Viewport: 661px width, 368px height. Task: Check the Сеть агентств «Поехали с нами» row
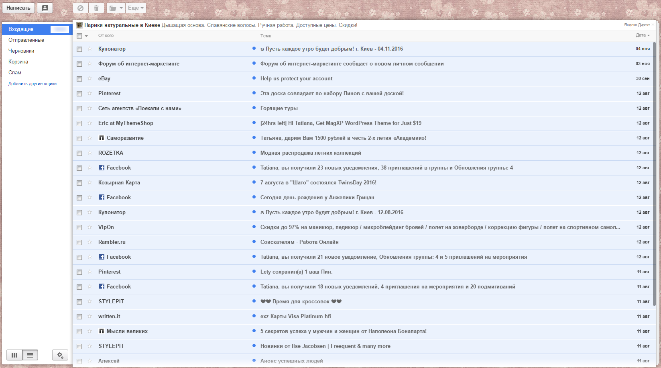coord(79,108)
